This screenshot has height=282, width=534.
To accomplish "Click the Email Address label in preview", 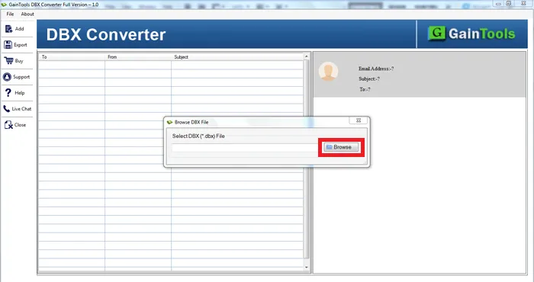I will coord(376,69).
